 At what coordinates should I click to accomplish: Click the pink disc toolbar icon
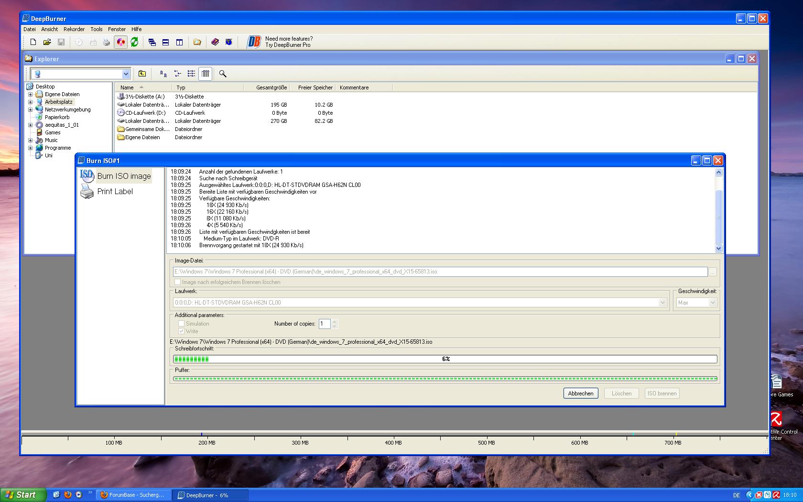click(x=121, y=42)
